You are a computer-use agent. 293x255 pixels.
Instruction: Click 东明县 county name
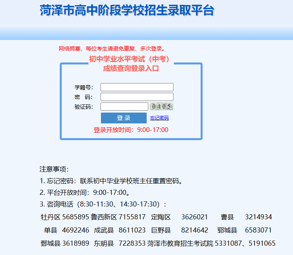click(104, 243)
